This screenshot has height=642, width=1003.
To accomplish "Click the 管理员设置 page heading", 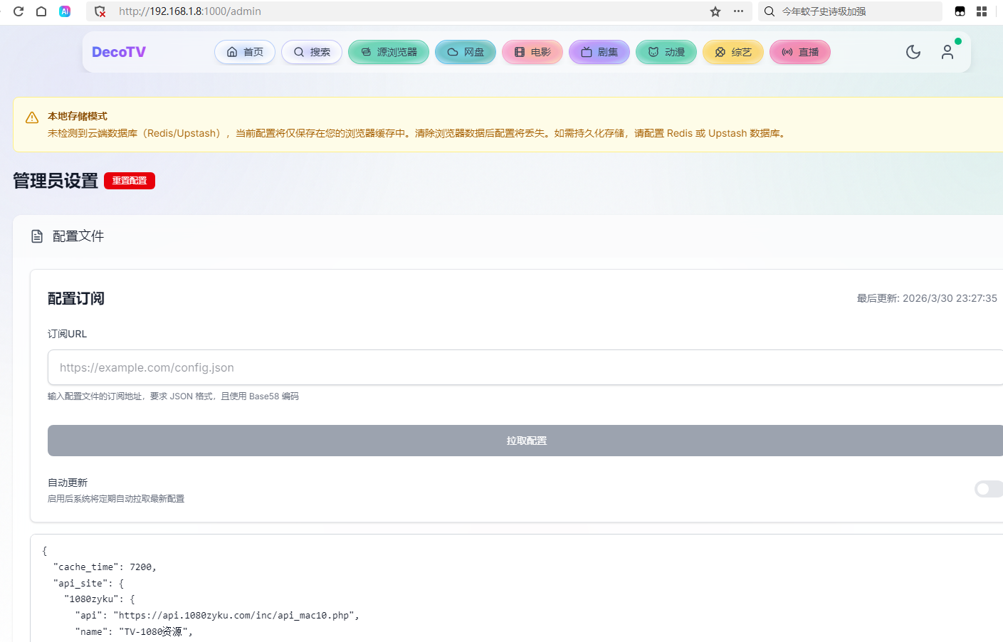I will [56, 181].
